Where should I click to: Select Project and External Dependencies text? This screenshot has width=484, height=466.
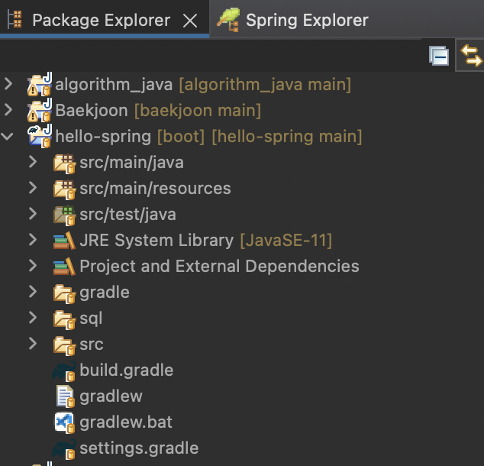click(x=219, y=266)
